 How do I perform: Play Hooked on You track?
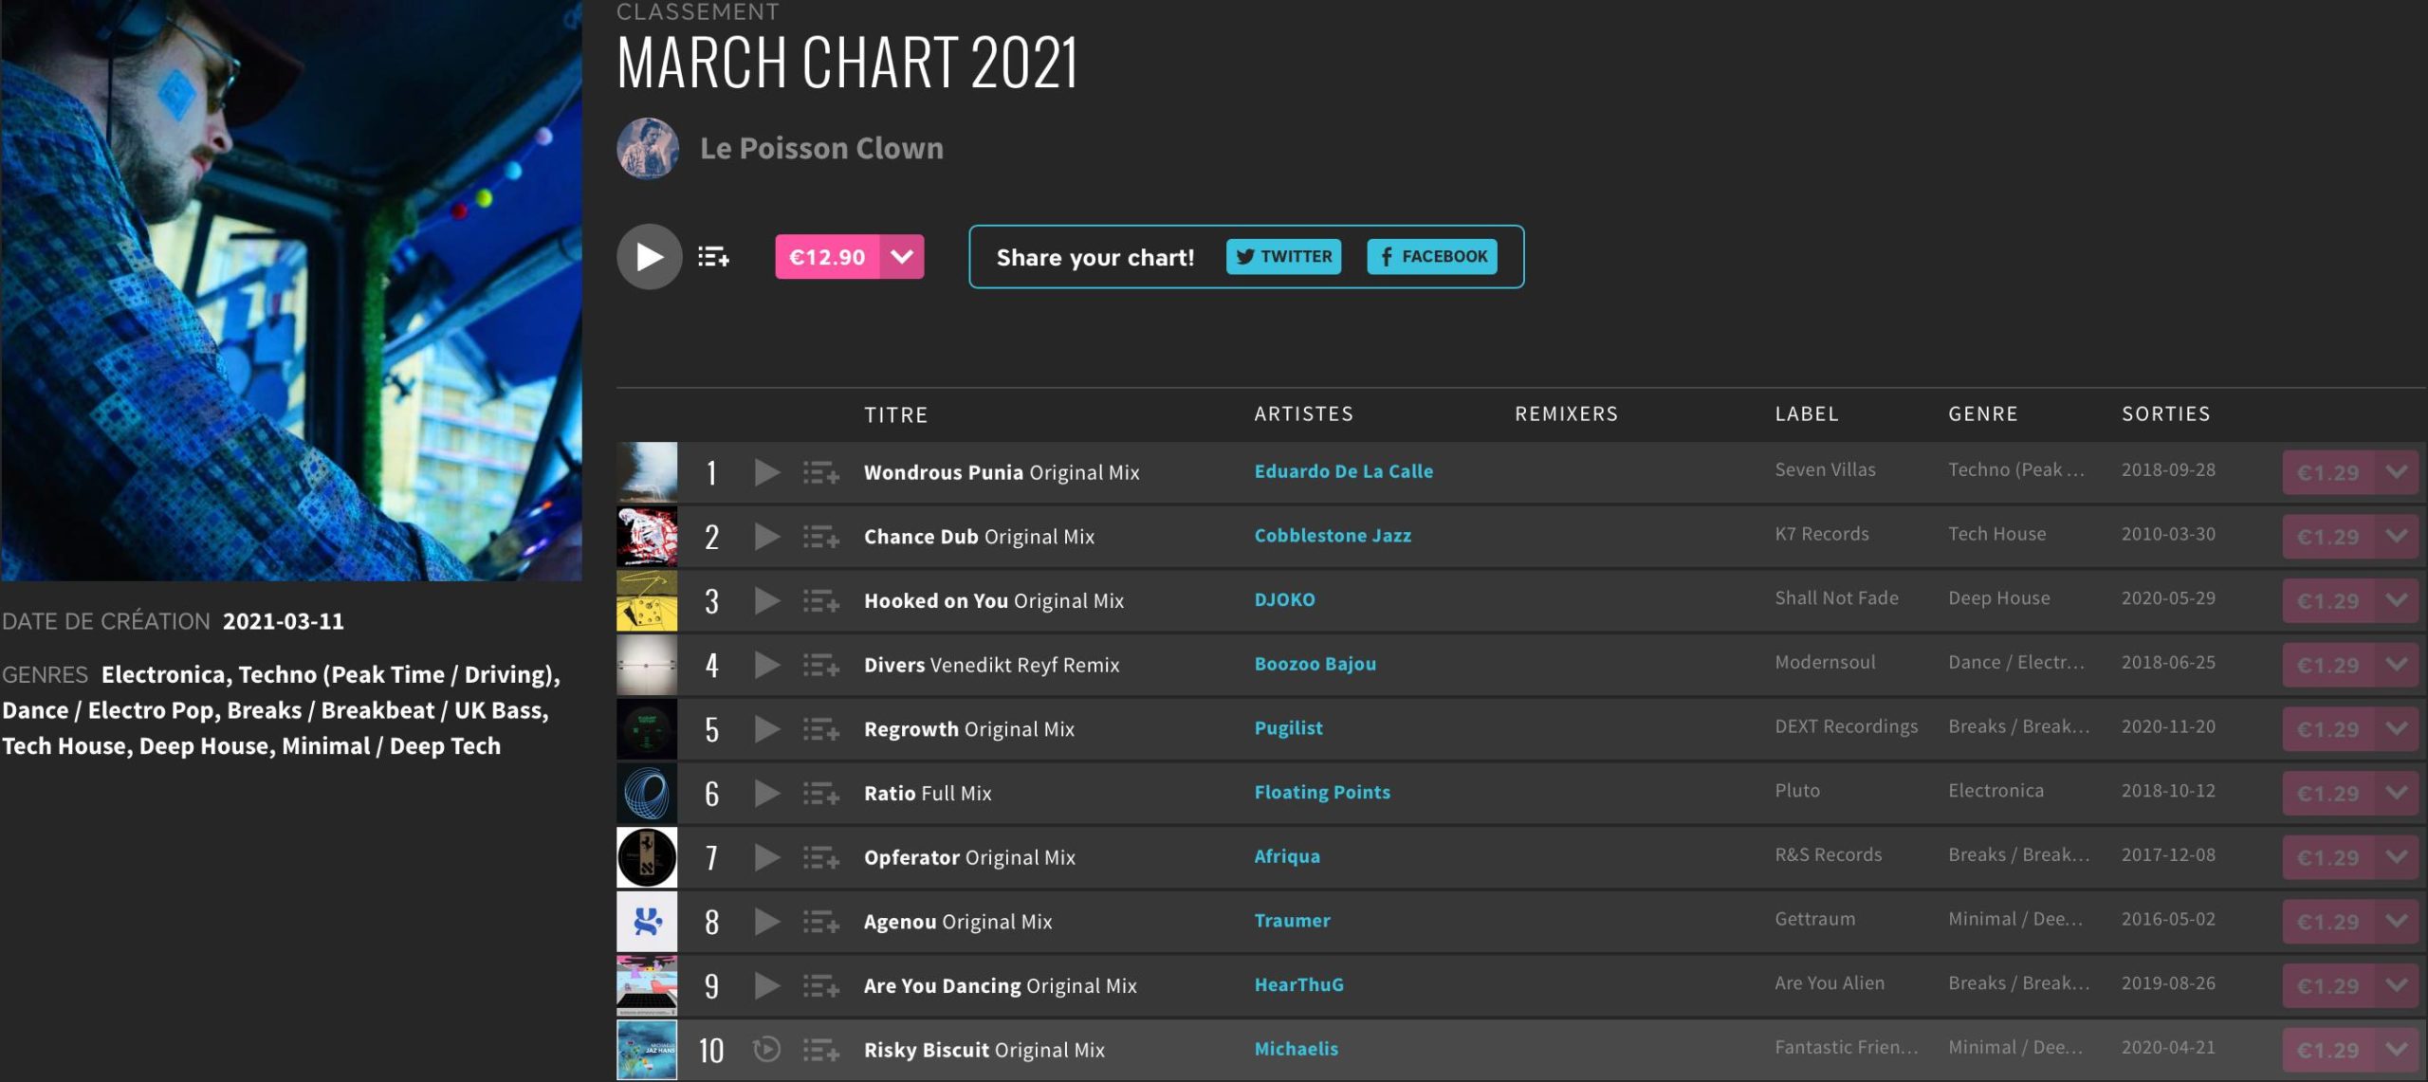click(766, 600)
